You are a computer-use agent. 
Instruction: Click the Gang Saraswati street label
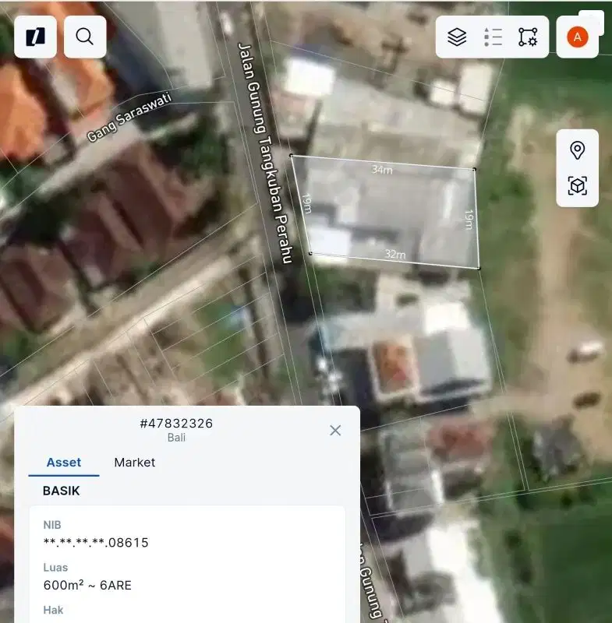click(129, 117)
